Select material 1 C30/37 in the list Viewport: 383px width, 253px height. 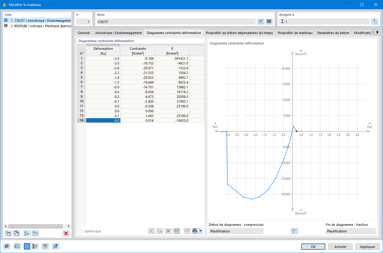(37, 21)
